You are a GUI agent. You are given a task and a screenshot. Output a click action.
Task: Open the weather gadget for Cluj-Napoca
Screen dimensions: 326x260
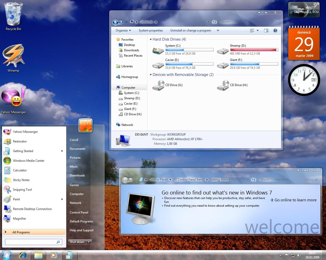point(304,10)
